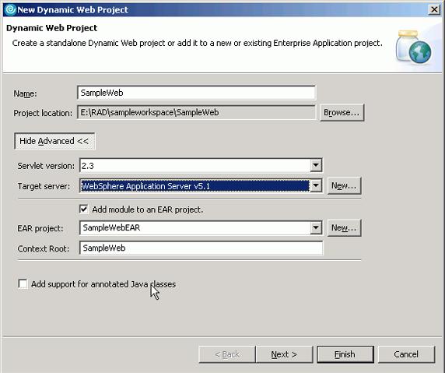Edit the Name field containing SampleWeb
The height and width of the screenshot is (373, 445).
pos(196,93)
